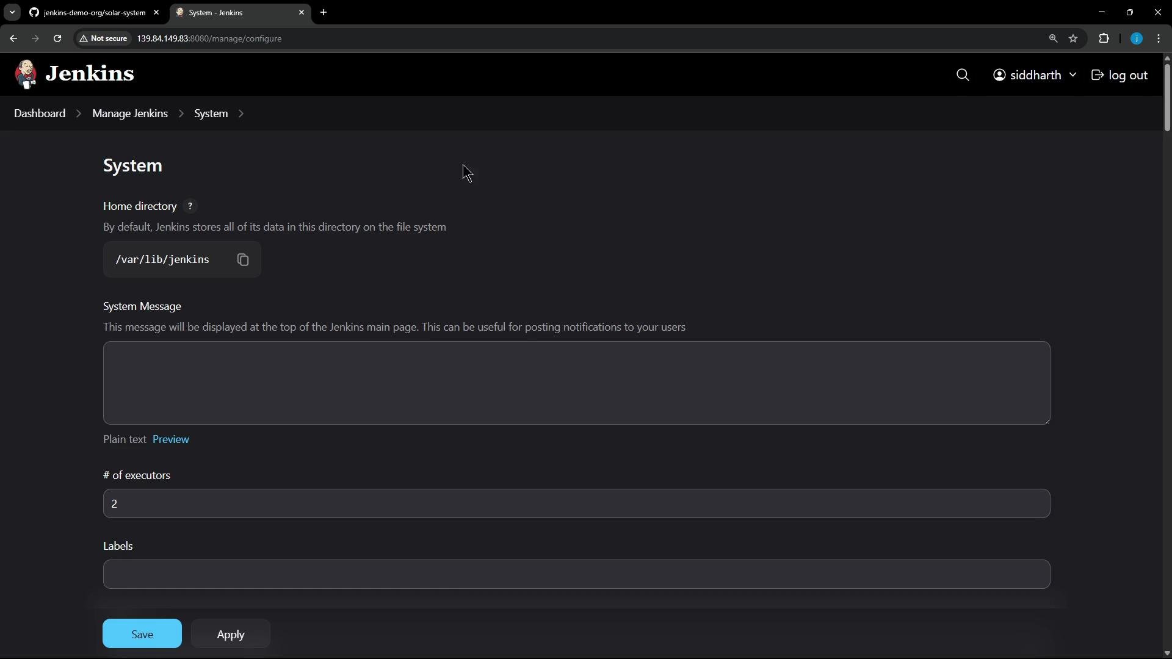Select the System - Jenkins tab
The height and width of the screenshot is (659, 1172).
coord(241,12)
